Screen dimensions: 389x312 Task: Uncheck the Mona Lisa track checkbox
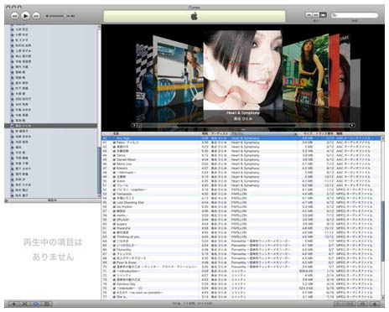pos(114,164)
